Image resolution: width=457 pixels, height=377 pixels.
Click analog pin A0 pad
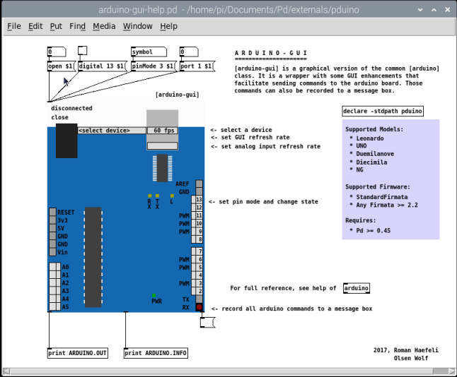point(54,268)
